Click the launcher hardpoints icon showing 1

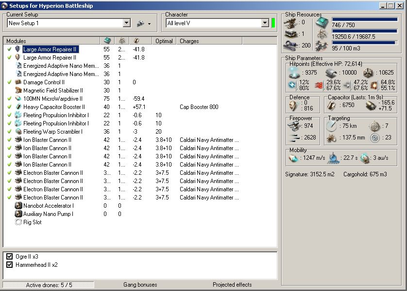point(291,34)
